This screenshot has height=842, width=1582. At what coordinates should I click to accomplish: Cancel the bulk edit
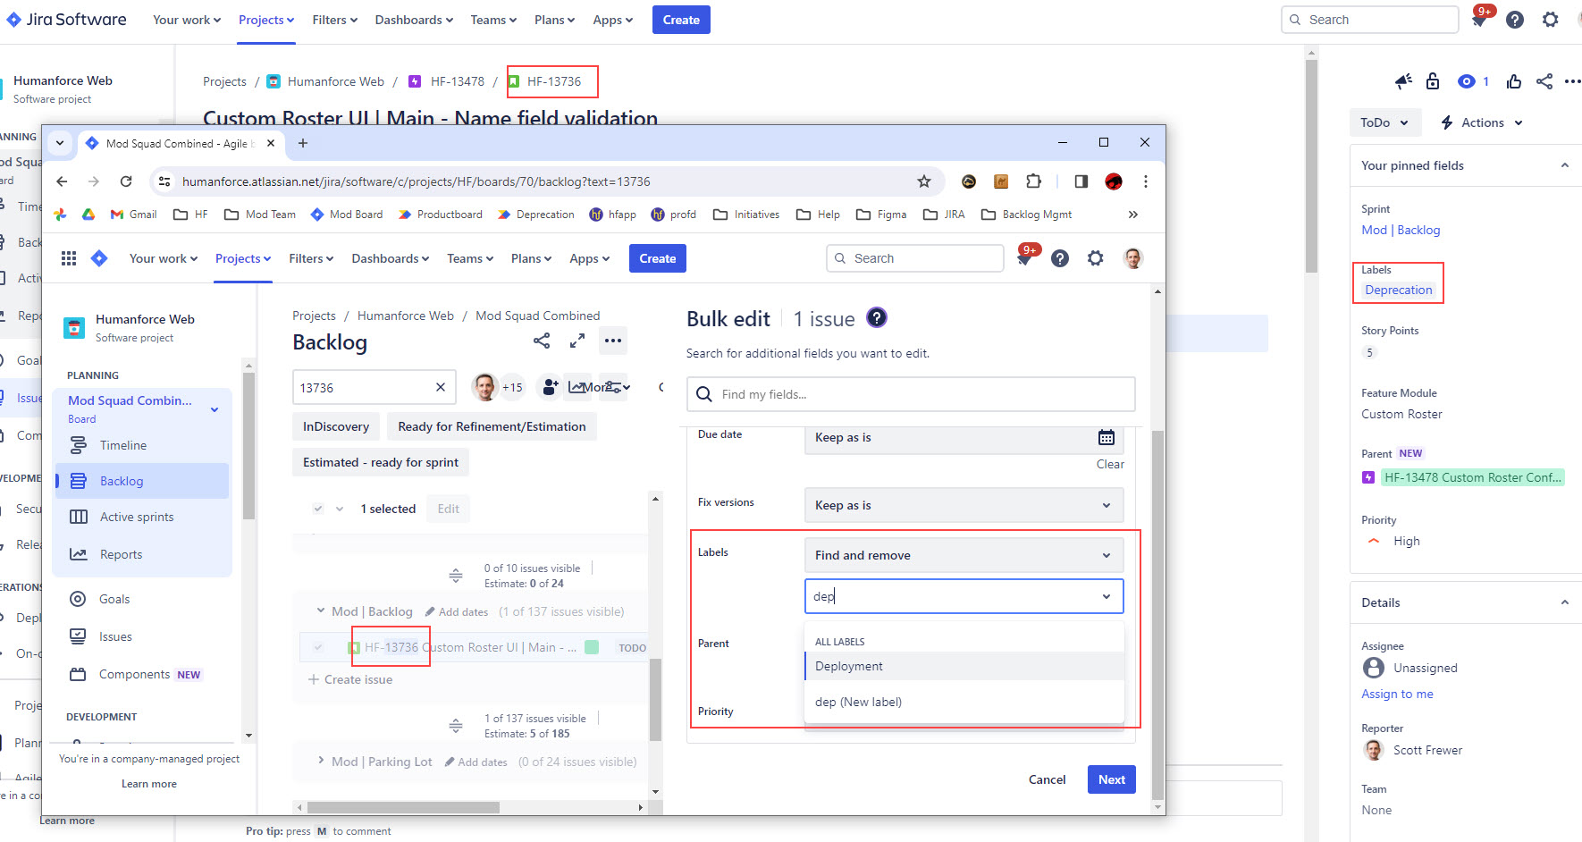(x=1047, y=779)
